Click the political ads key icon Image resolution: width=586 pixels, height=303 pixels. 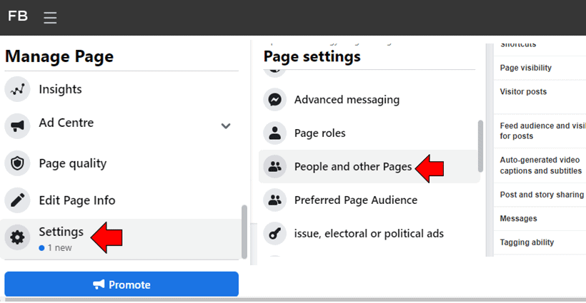(274, 233)
